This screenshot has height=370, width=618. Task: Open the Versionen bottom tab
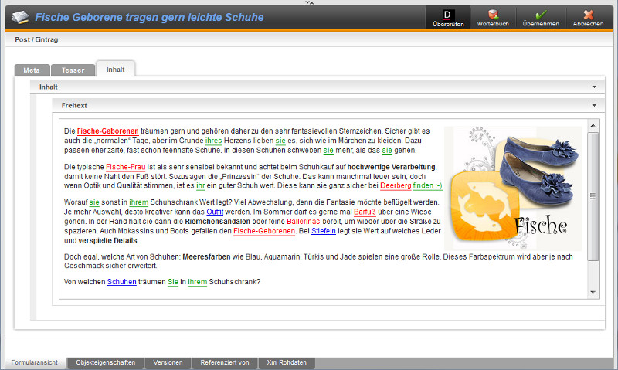168,362
